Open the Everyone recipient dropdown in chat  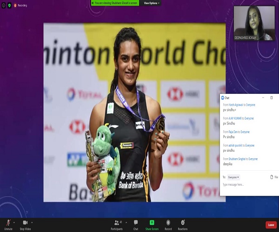click(x=233, y=177)
